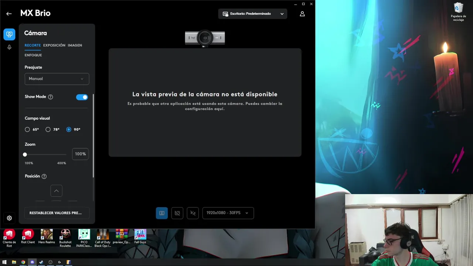
Task: Go back with the arrow next to MX Brio
Action: click(x=9, y=14)
